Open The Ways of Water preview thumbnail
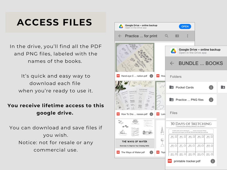Viewport: 227px width, 170px height. (135, 134)
